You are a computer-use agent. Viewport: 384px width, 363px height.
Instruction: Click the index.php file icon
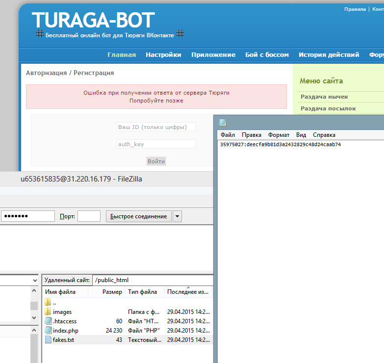(48, 330)
